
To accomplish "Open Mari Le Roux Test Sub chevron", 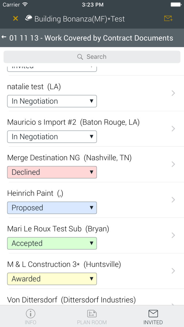I will point(173,235).
